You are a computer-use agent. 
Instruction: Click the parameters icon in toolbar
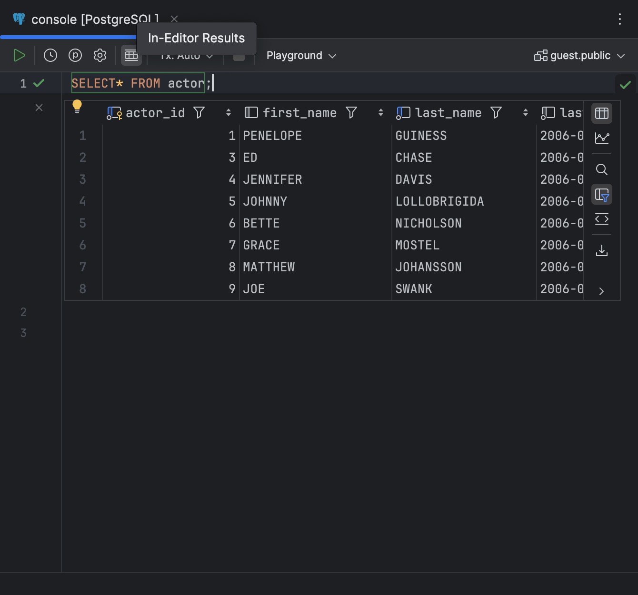pyautogui.click(x=75, y=55)
